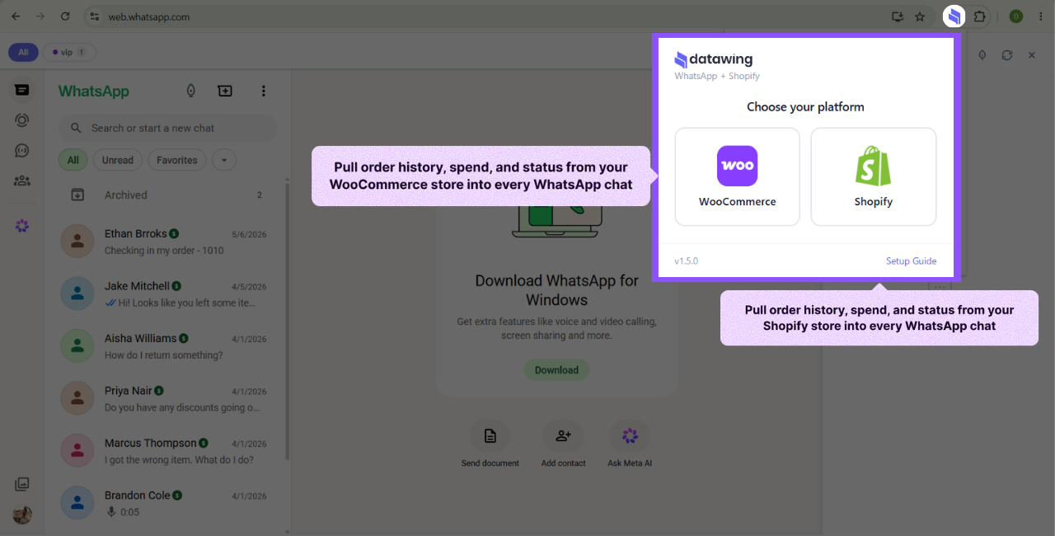
Task: Select the vip label filter
Action: (69, 53)
